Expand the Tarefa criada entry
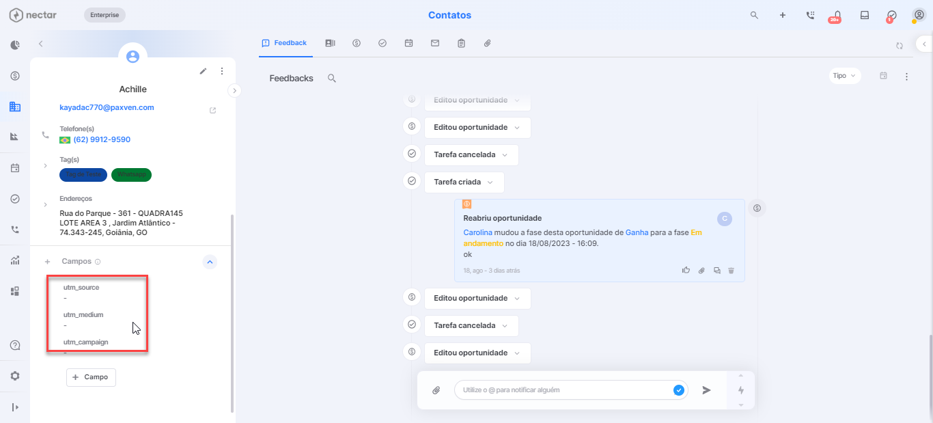This screenshot has height=423, width=933. click(x=464, y=182)
